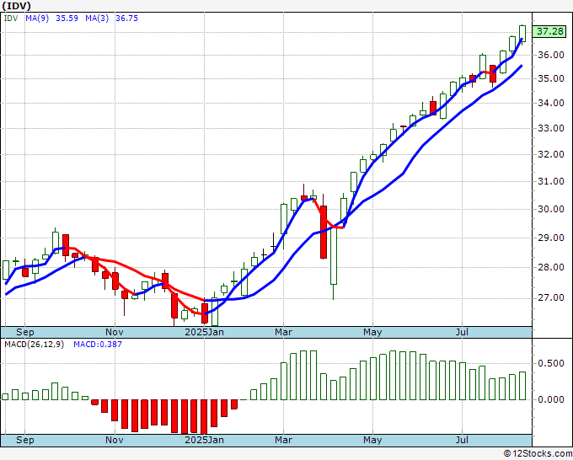
Task: Click the Jul label on price chart axis
Action: pos(462,332)
